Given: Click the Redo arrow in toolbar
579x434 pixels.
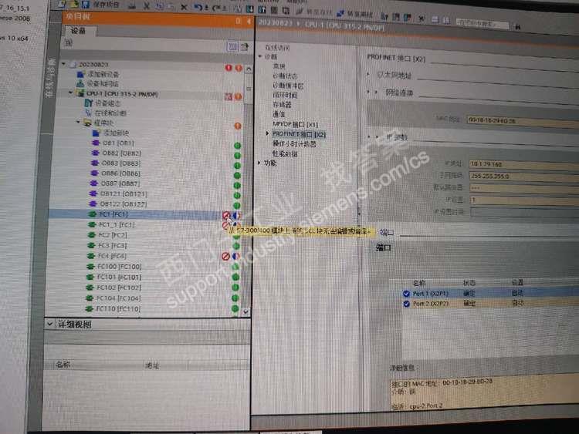Looking at the screenshot, I should click(x=217, y=8).
